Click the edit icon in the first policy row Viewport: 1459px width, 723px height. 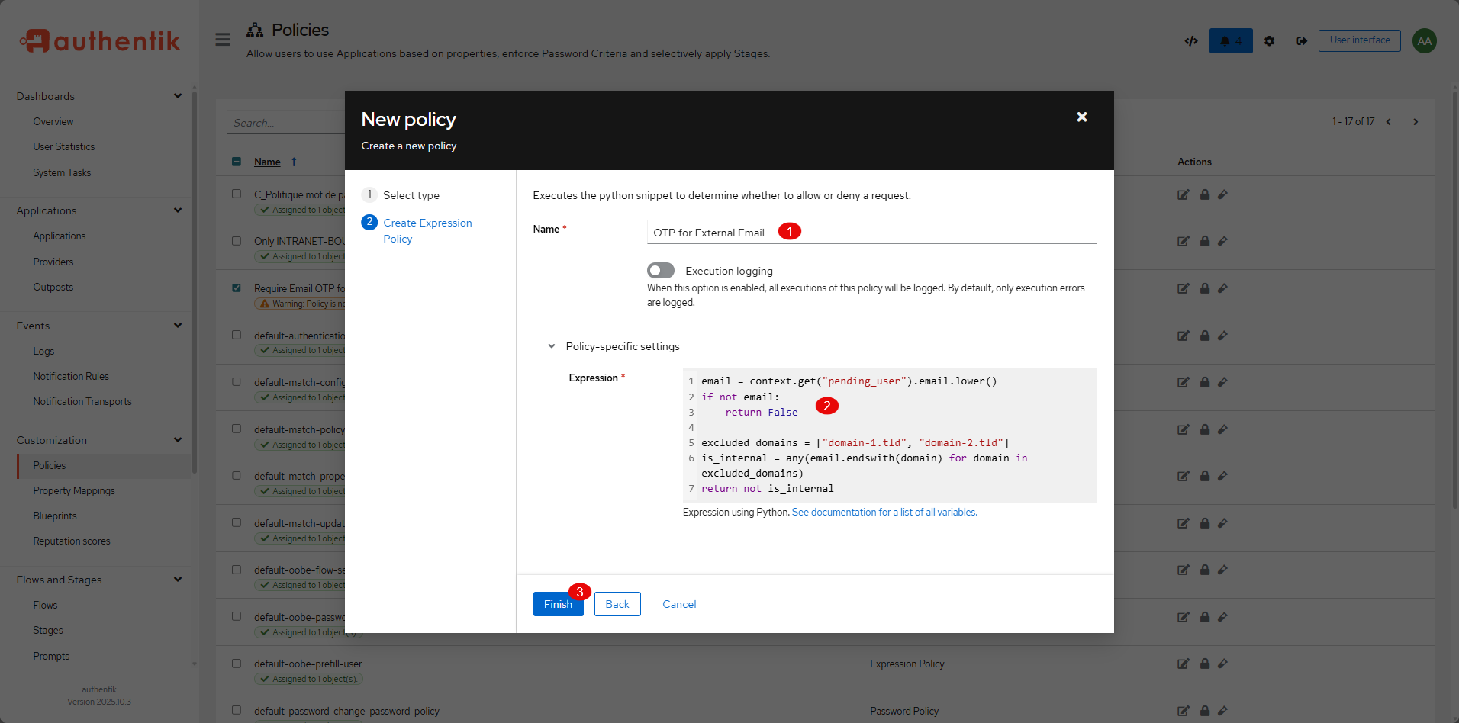coord(1183,195)
